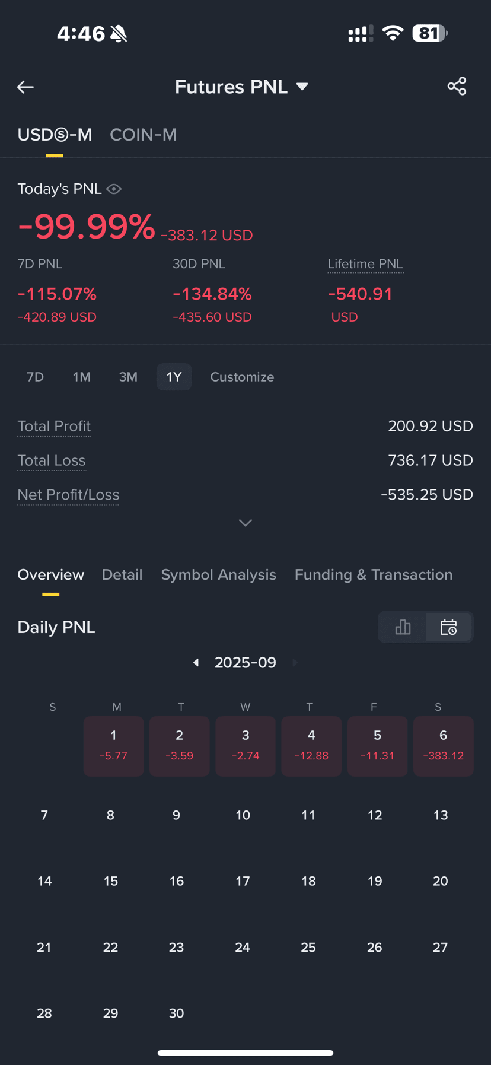Go to previous month arrow

tap(196, 662)
